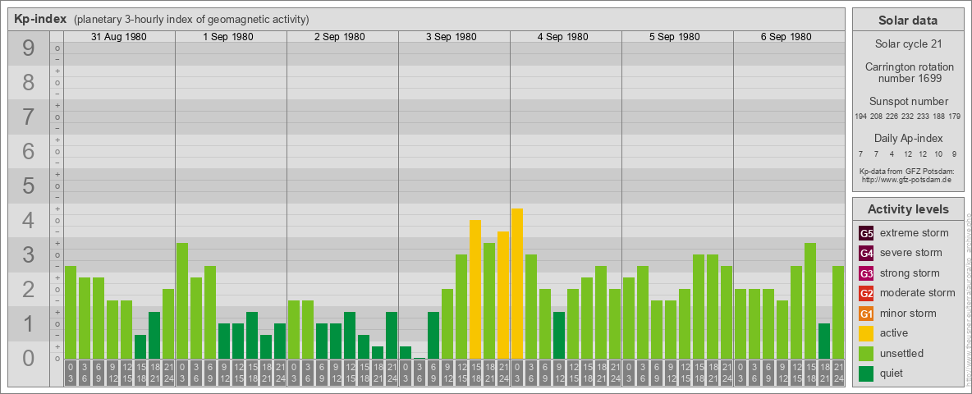
Task: Select the light green 'unsettled' legend swatch
Action: tap(867, 353)
